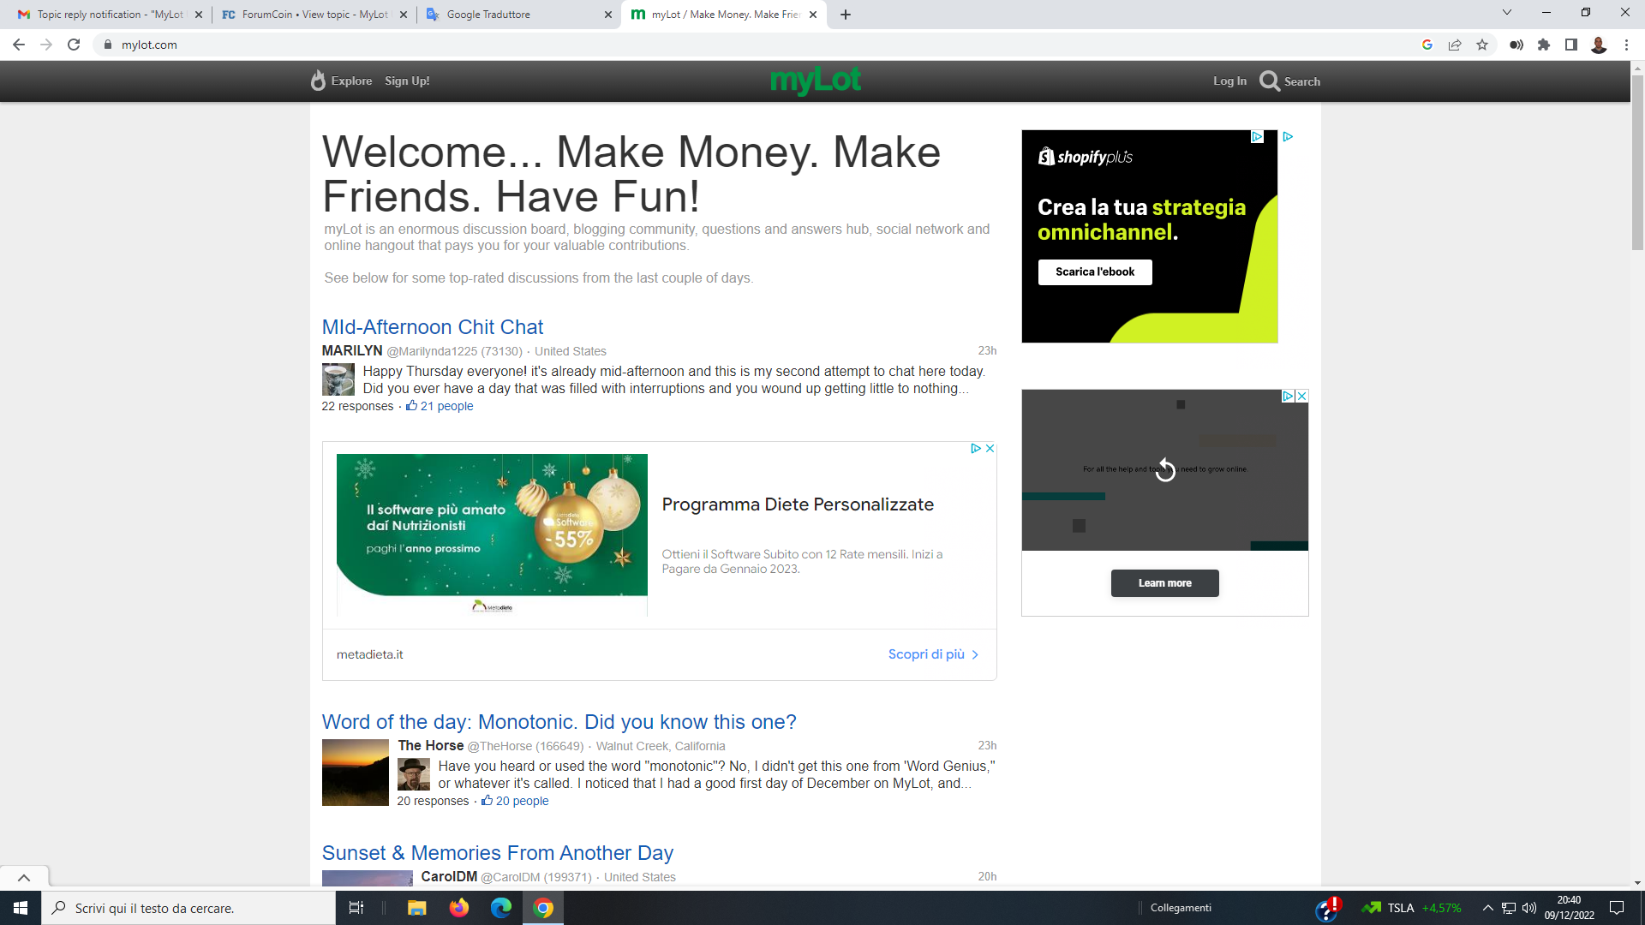Click the Sign Up! link

[x=407, y=81]
